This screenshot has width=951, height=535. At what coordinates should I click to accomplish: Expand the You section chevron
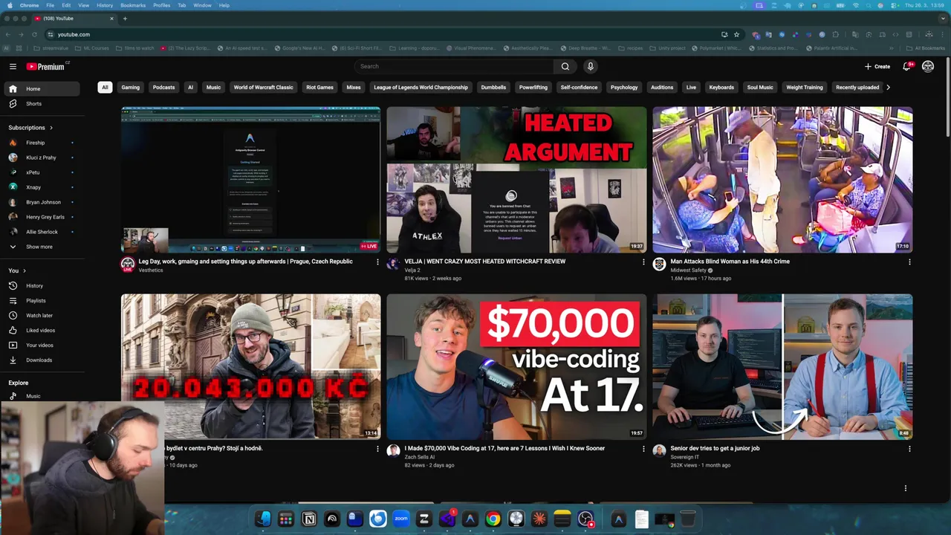click(25, 270)
